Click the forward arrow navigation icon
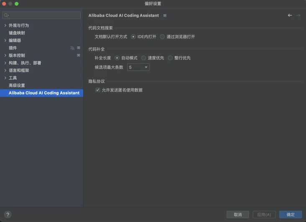 point(298,15)
